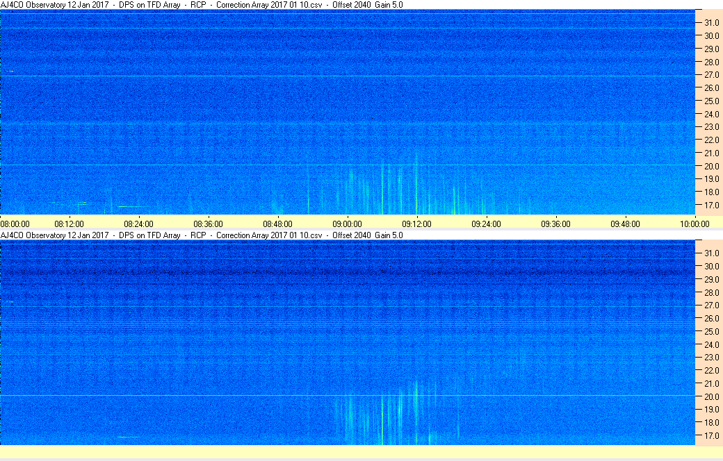
Task: Select 23.0 frequency label on upper spectrogram
Action: point(711,127)
